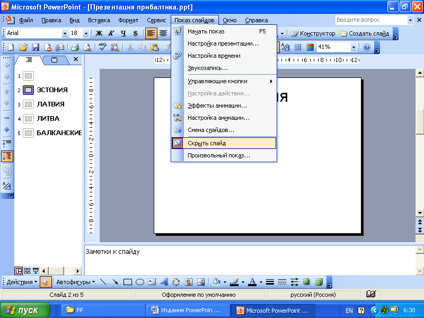Open Print Preview with the magnifier page icon
This screenshot has width=424, height=318.
click(87, 47)
